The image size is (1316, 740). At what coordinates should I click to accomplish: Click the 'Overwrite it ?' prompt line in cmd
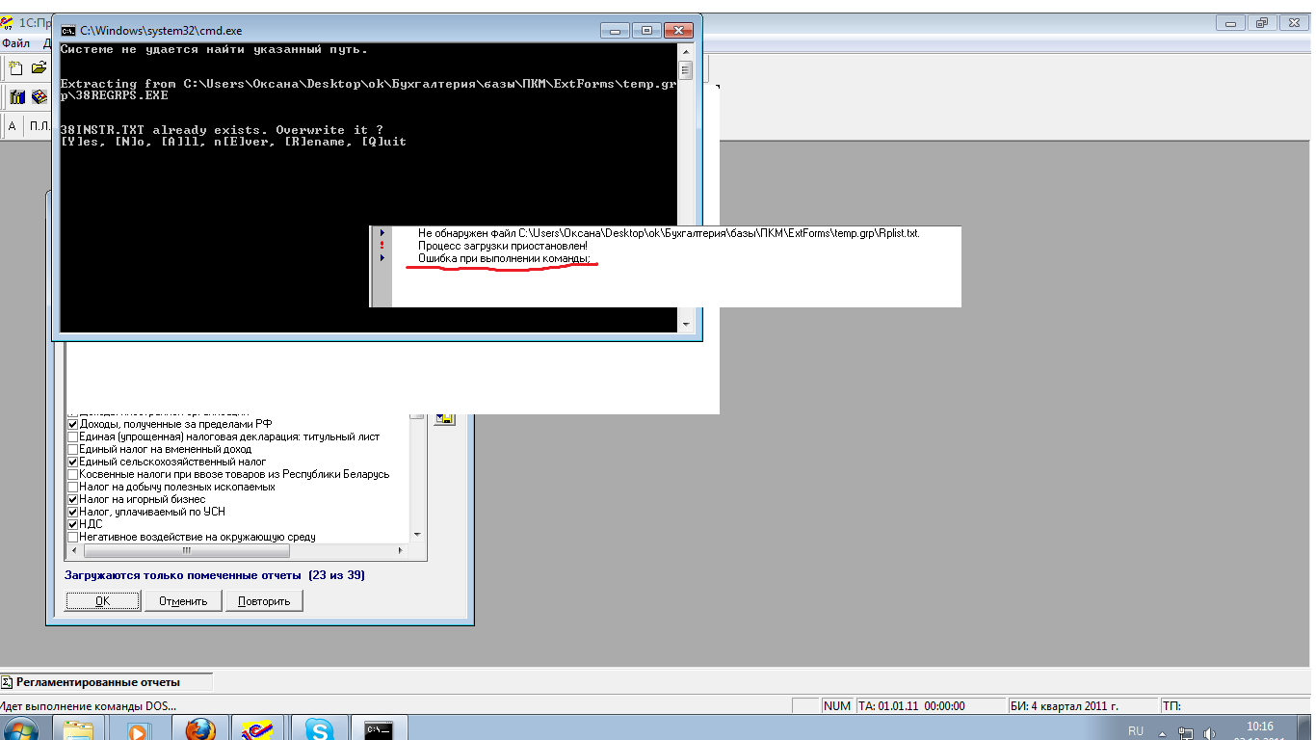coord(222,130)
